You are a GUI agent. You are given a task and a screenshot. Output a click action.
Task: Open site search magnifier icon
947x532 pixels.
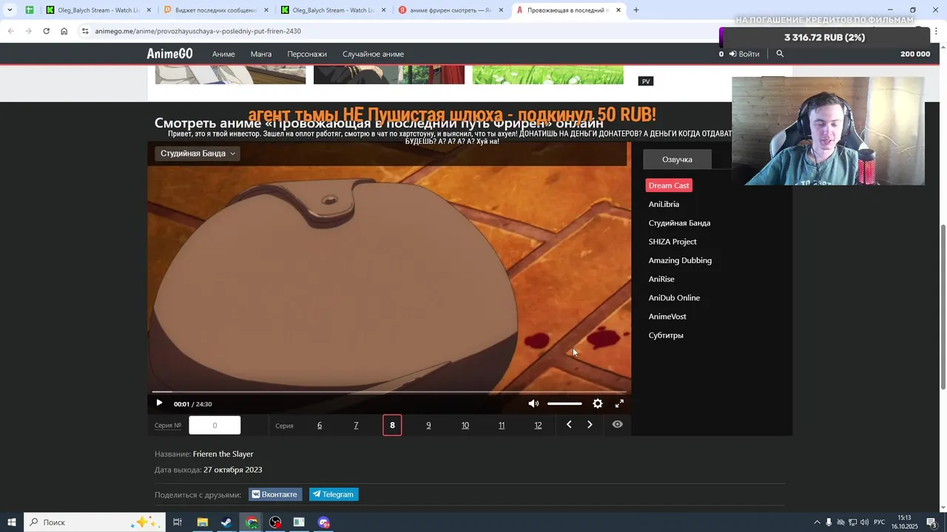click(x=780, y=54)
